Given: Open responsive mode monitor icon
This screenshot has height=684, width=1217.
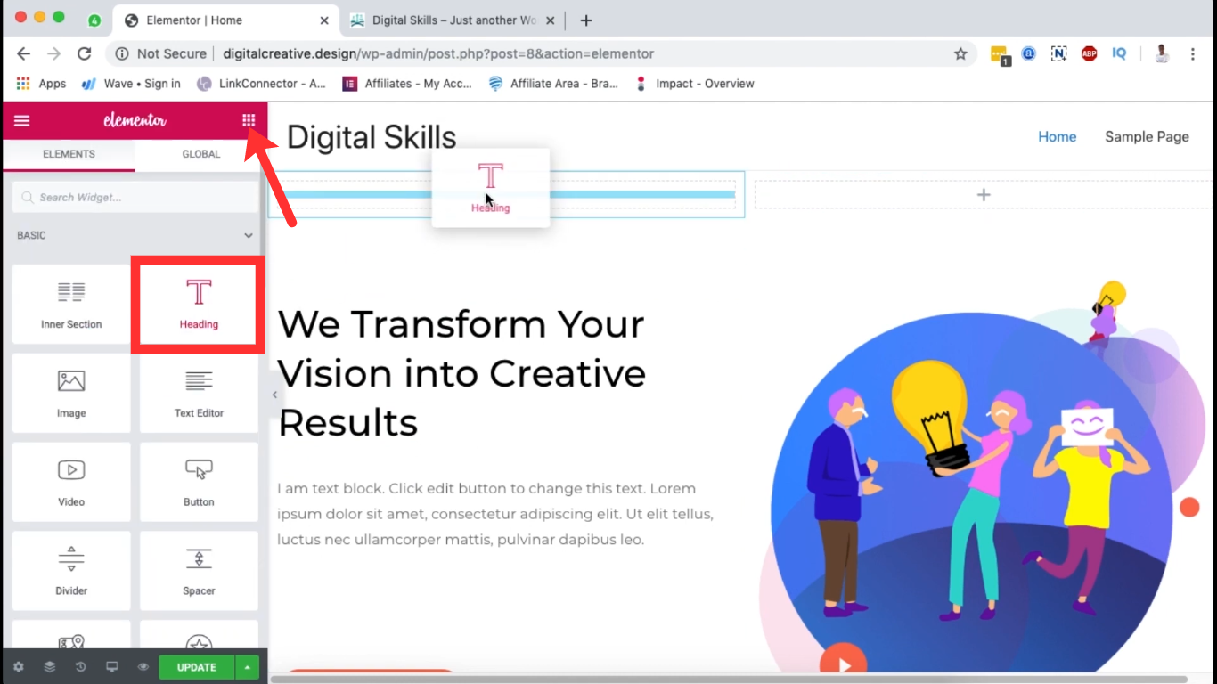Looking at the screenshot, I should (111, 667).
